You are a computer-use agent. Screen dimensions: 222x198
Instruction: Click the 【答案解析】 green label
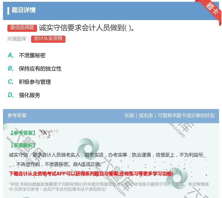23,145
